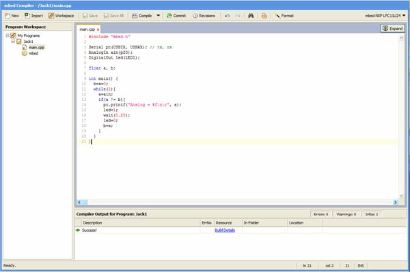Click the Save All toolbar button
The width and height of the screenshot is (410, 272).
[113, 16]
